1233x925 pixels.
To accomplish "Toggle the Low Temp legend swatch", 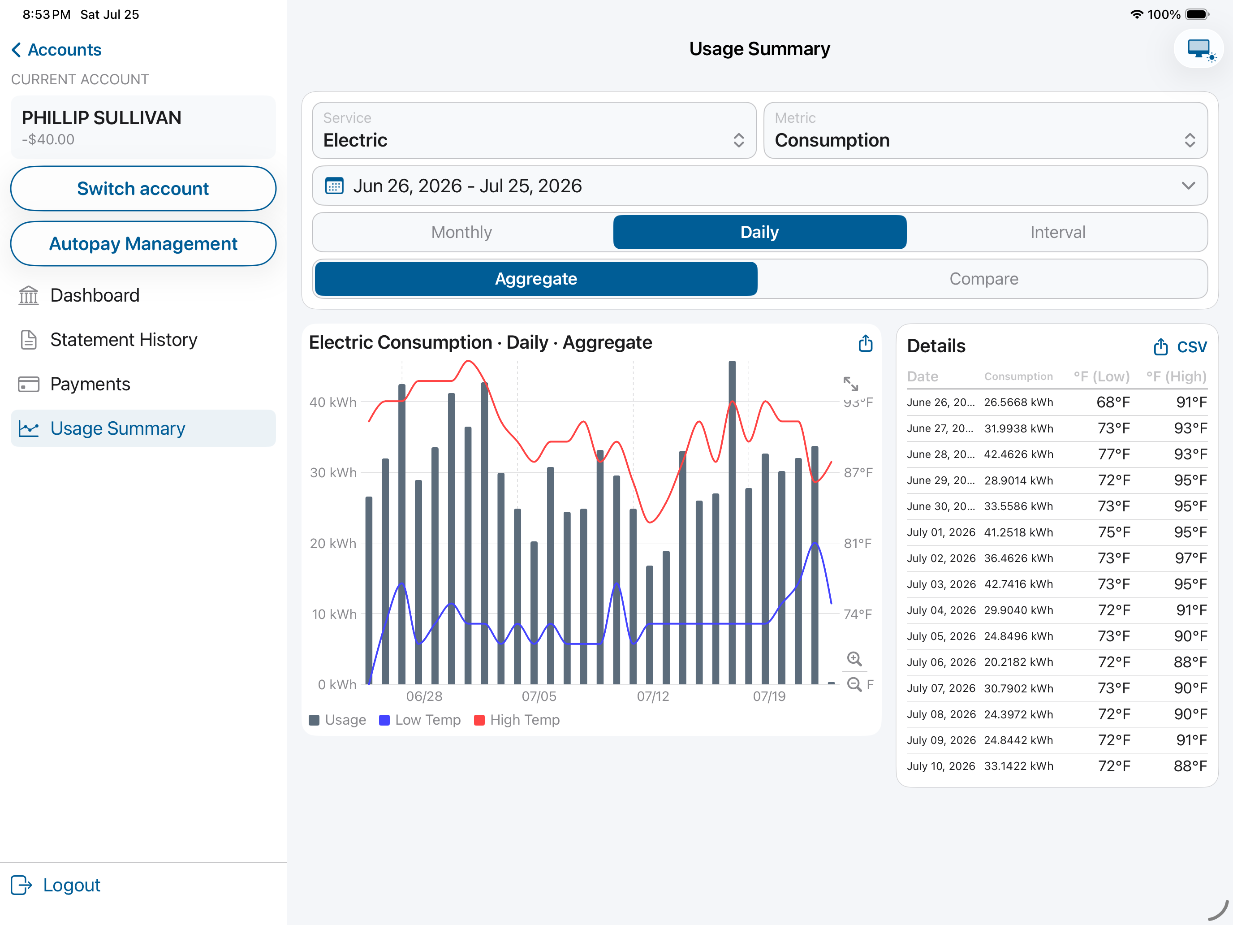I will point(384,720).
